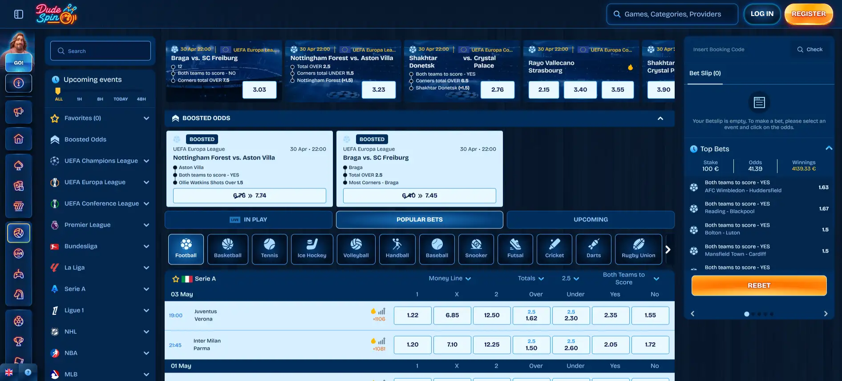Viewport: 842px width, 381px height.
Task: Open live betting icon in sidebar
Action: click(x=19, y=253)
